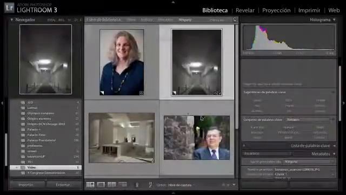The width and height of the screenshot is (346, 195).
Task: Open the Web module
Action: (334, 10)
